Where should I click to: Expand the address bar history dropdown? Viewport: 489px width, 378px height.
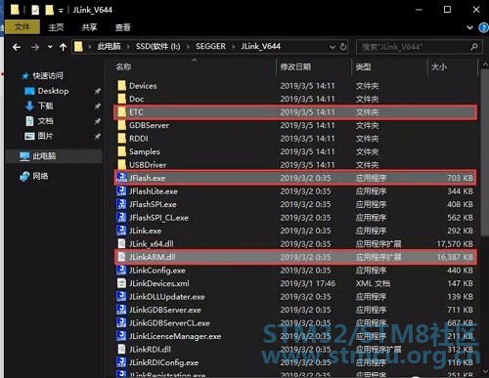(333, 47)
